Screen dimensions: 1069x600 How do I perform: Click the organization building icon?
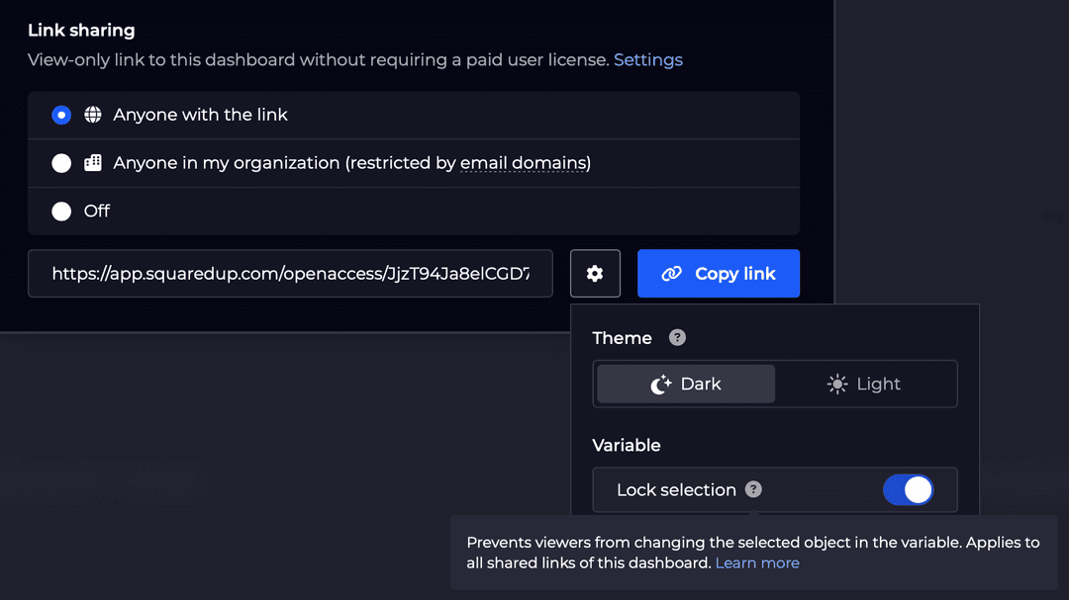[93, 163]
